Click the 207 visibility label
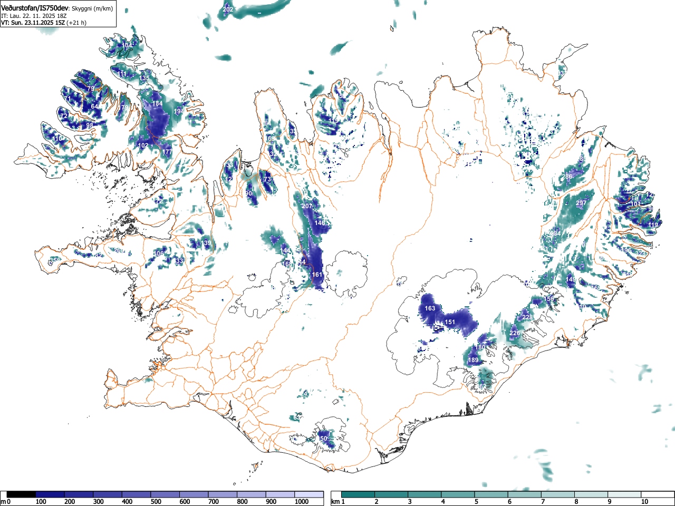This screenshot has height=506, width=675. tap(307, 206)
